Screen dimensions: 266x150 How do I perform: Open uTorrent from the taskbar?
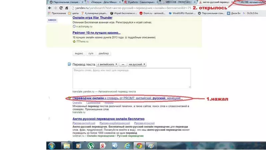tap(91, 146)
